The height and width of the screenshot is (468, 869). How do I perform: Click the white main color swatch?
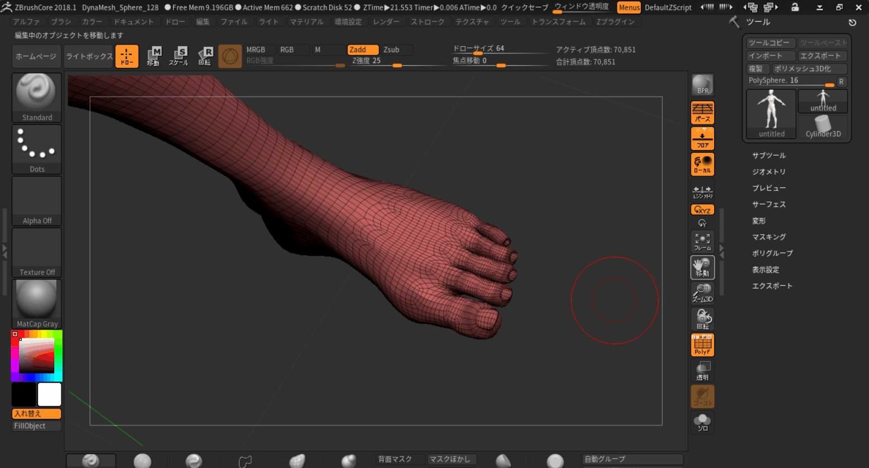pyautogui.click(x=49, y=395)
